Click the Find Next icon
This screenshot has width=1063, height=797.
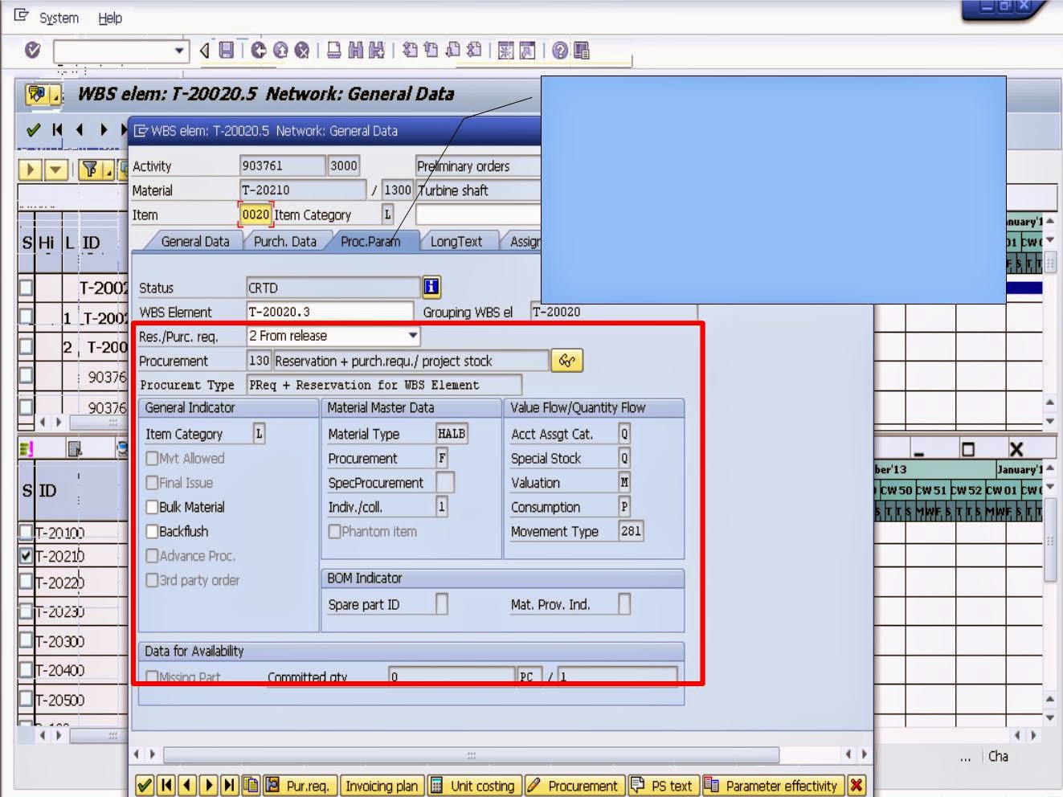click(374, 51)
